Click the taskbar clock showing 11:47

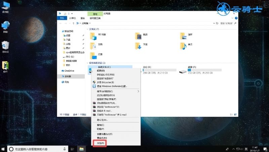255,149
